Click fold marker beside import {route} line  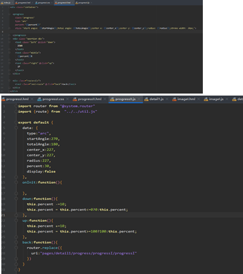point(16,112)
